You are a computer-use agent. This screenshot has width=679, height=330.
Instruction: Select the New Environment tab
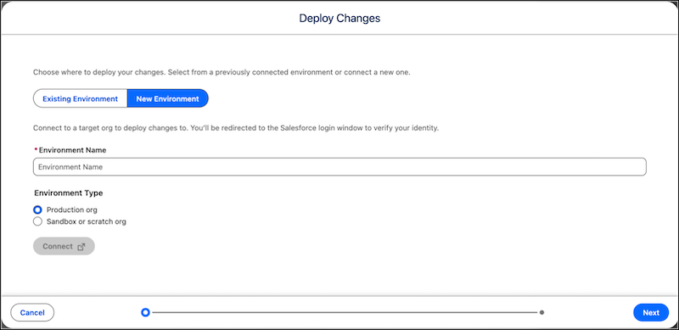click(167, 98)
